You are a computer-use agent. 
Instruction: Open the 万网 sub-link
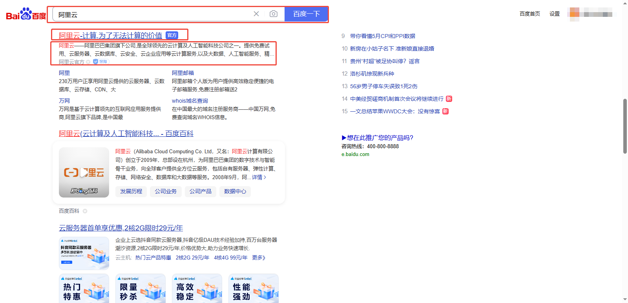pos(64,101)
